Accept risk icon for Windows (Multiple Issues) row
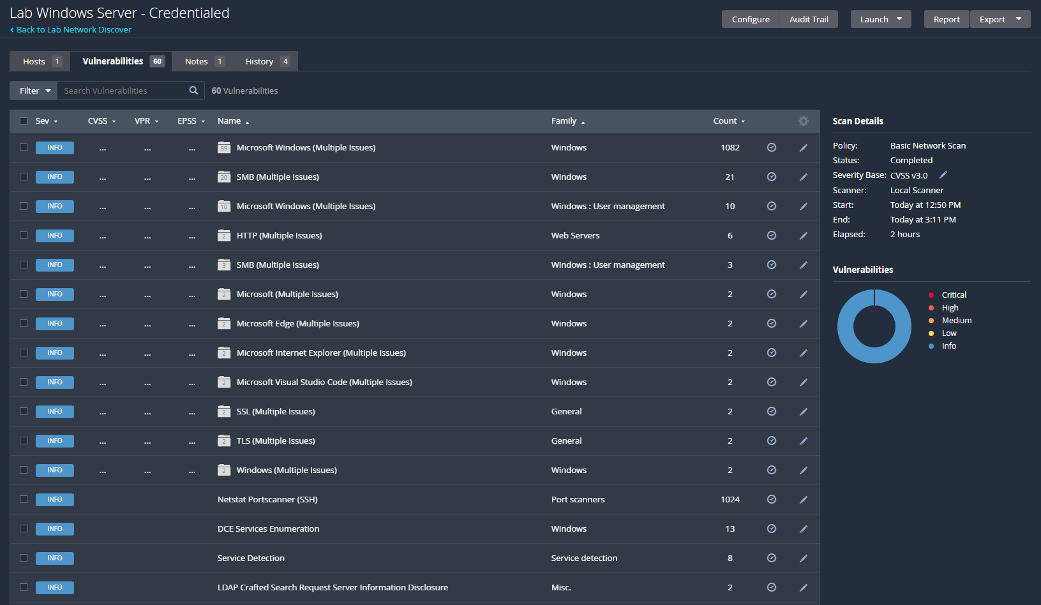 tap(772, 470)
